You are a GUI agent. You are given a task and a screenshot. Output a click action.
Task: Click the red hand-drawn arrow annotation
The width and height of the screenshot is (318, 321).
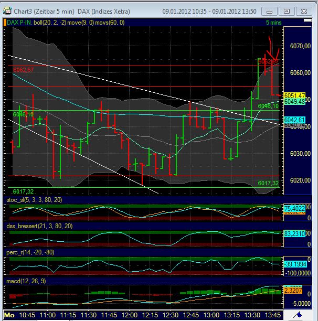pos(272,50)
